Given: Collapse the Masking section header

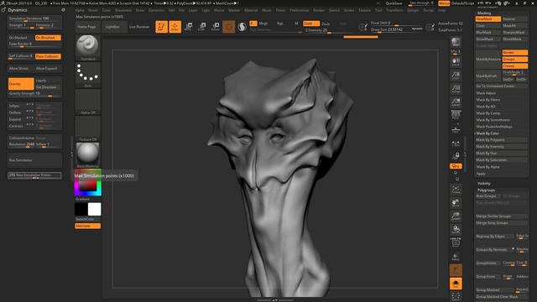Looking at the screenshot, I should click(x=484, y=13).
